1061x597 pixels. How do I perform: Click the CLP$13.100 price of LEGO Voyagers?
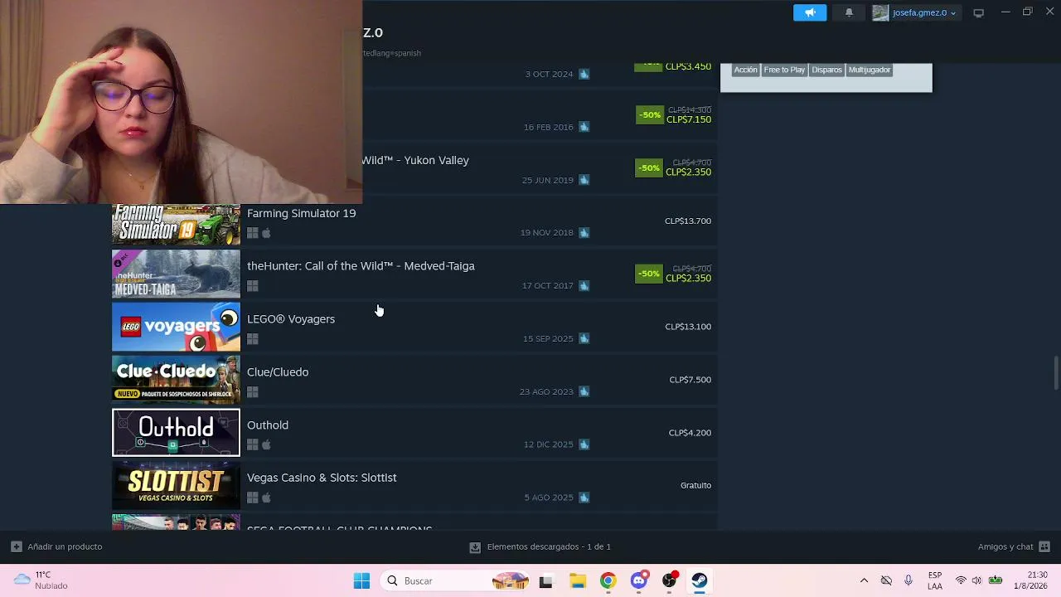688,327
